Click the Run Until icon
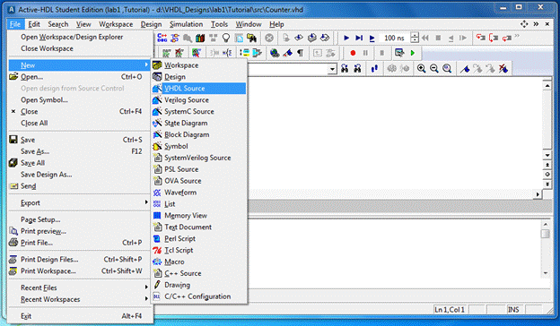 359,38
